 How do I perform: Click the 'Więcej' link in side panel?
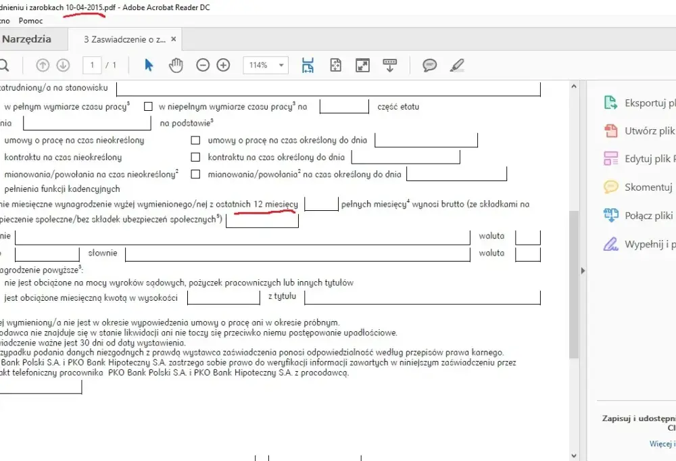tap(662, 443)
